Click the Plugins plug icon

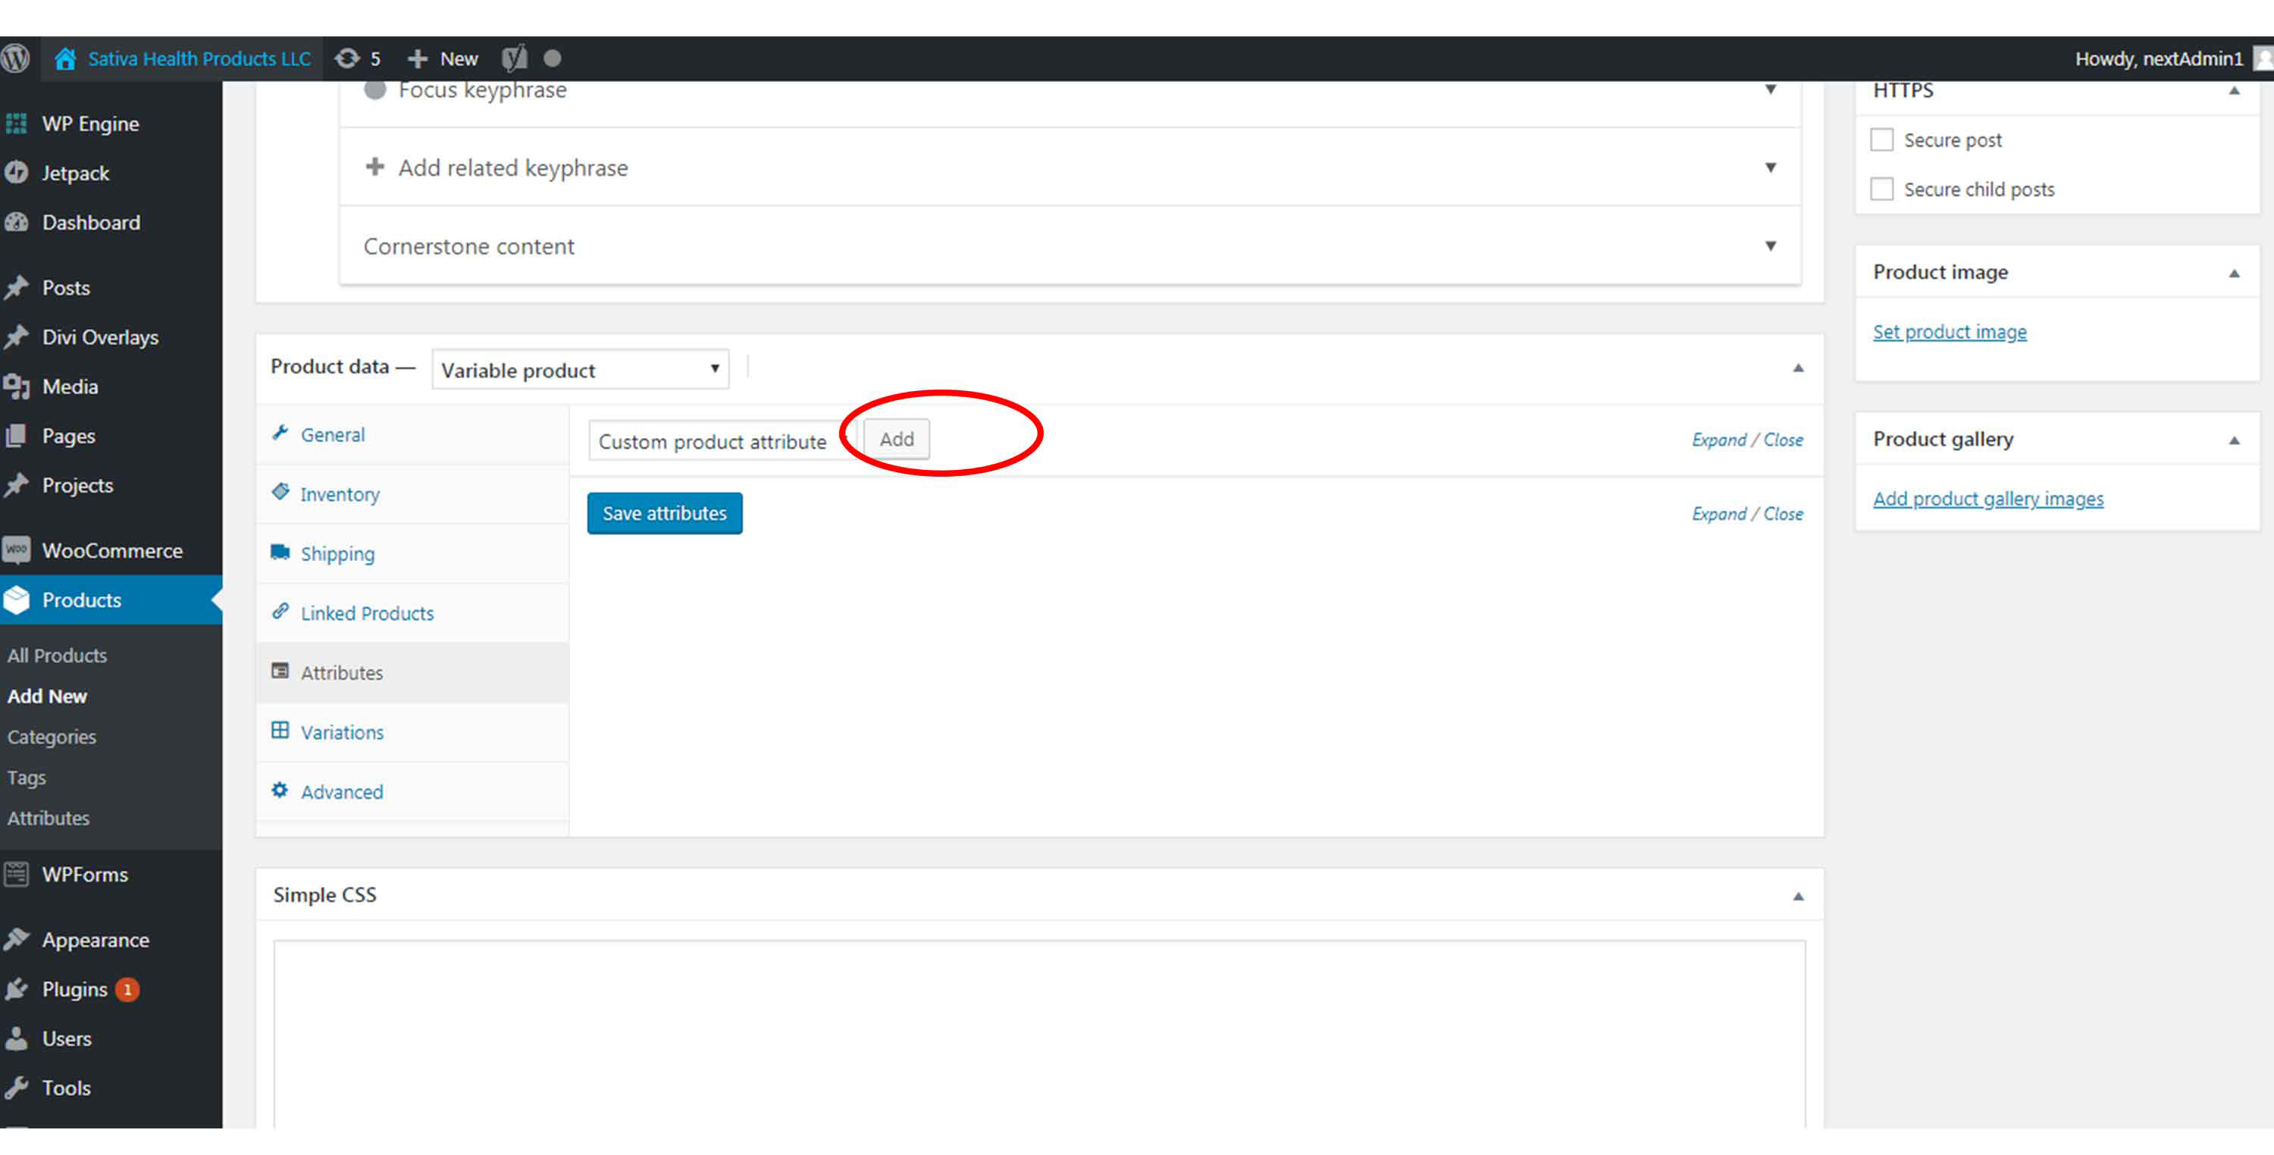click(16, 989)
